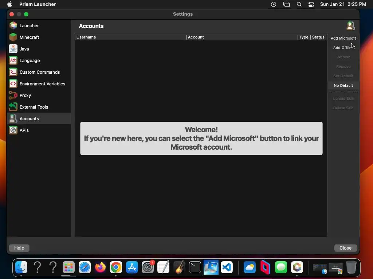Open the Custom Commands page
373x279 pixels.
click(39, 72)
